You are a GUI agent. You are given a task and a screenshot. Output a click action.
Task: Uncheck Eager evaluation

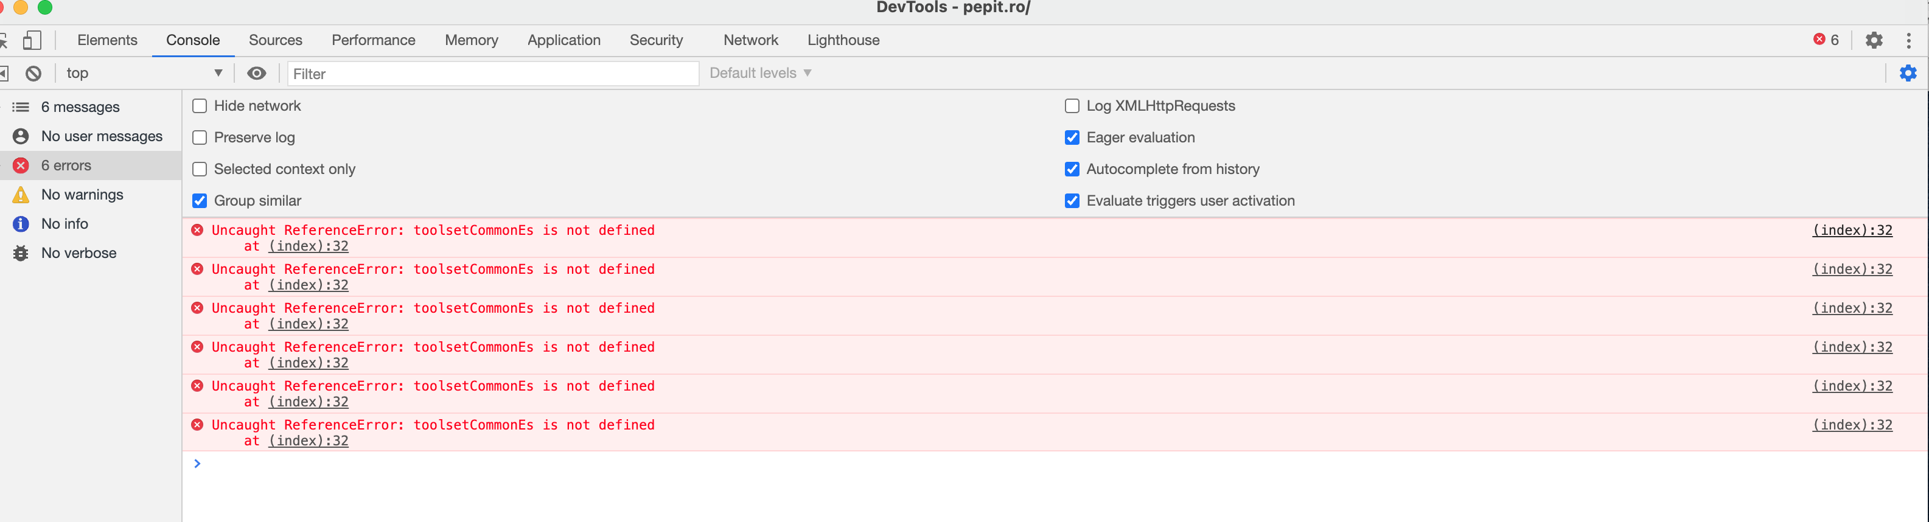tap(1072, 137)
